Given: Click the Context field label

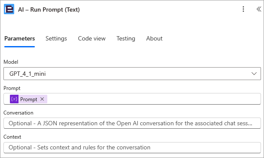Looking at the screenshot, I should pos(12,137).
